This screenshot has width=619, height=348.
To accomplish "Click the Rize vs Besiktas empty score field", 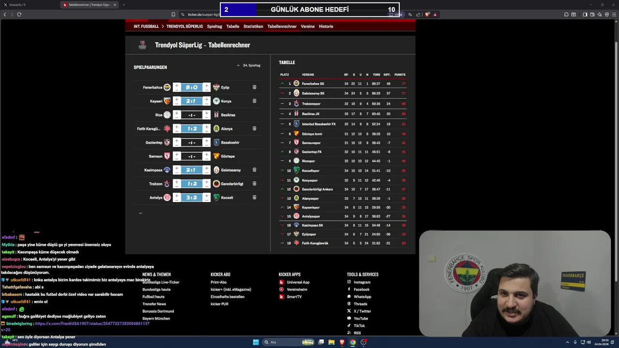I will tap(192, 115).
